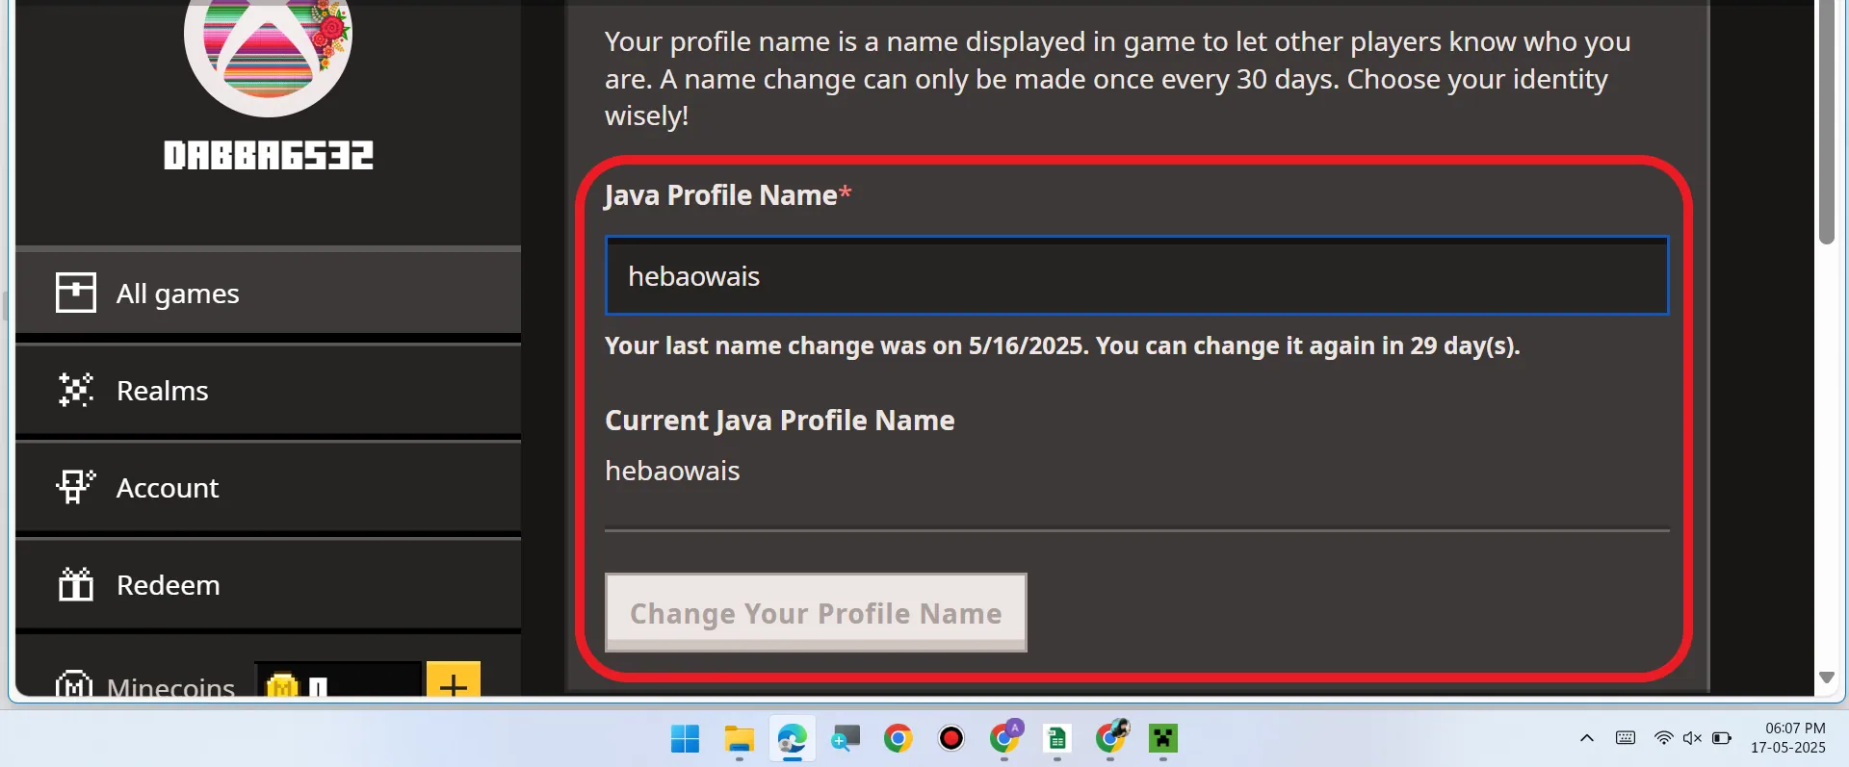Open Wi-Fi network tray icon

pyautogui.click(x=1663, y=738)
